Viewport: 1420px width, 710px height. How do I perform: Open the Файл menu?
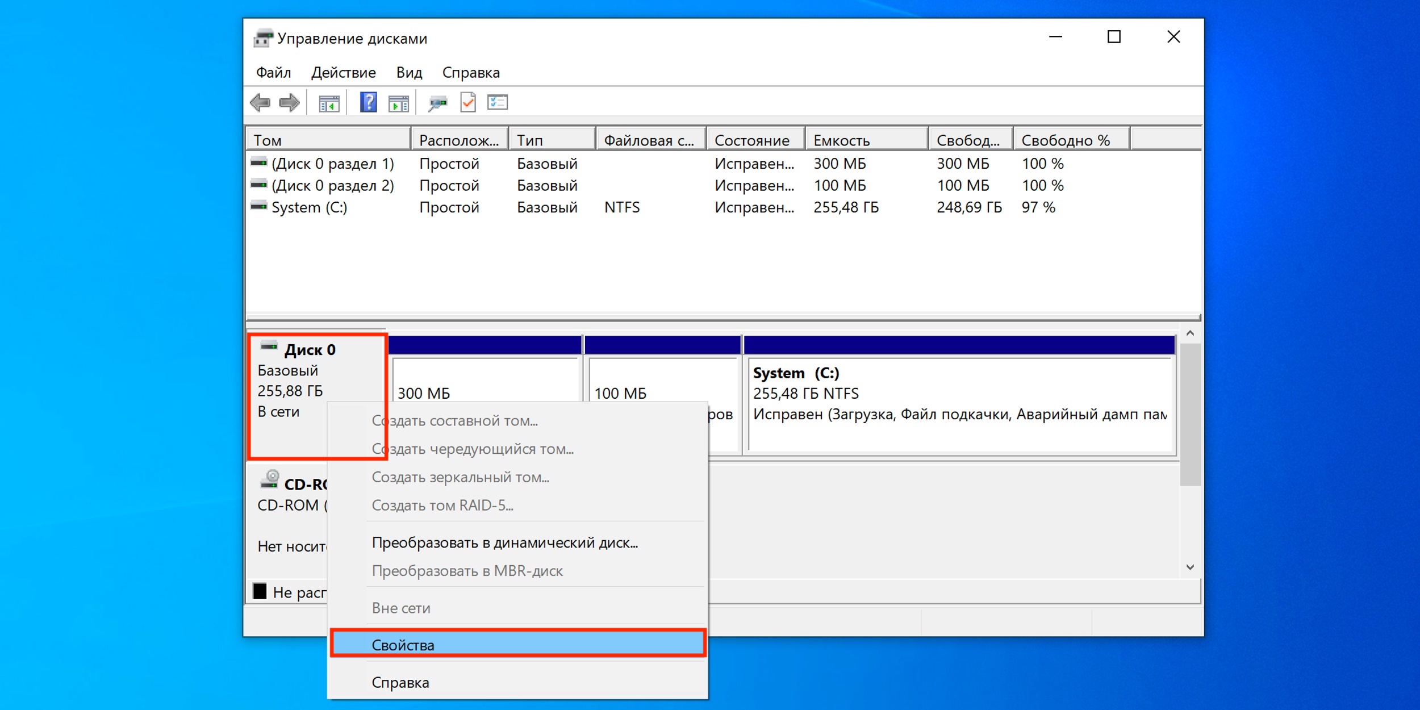click(x=274, y=73)
